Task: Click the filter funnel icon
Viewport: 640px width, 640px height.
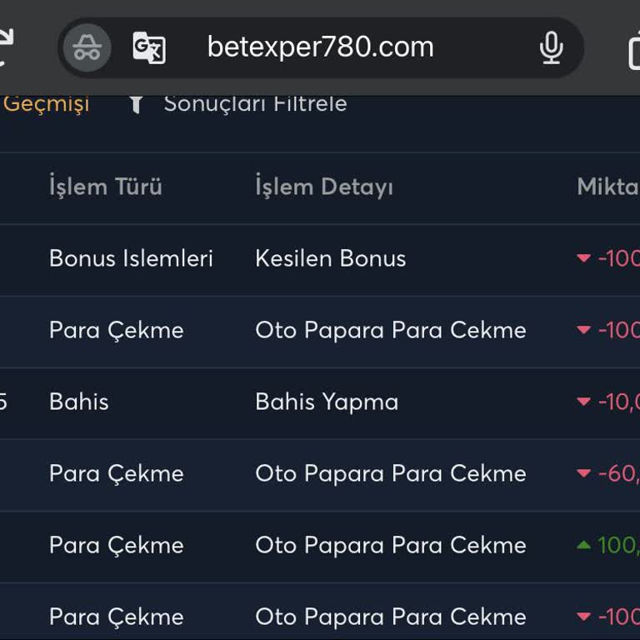Action: click(136, 104)
